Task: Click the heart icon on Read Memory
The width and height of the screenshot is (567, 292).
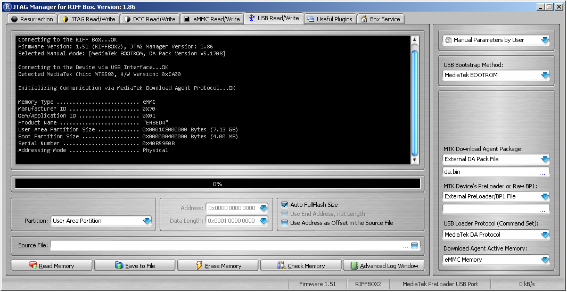Action: (x=33, y=265)
